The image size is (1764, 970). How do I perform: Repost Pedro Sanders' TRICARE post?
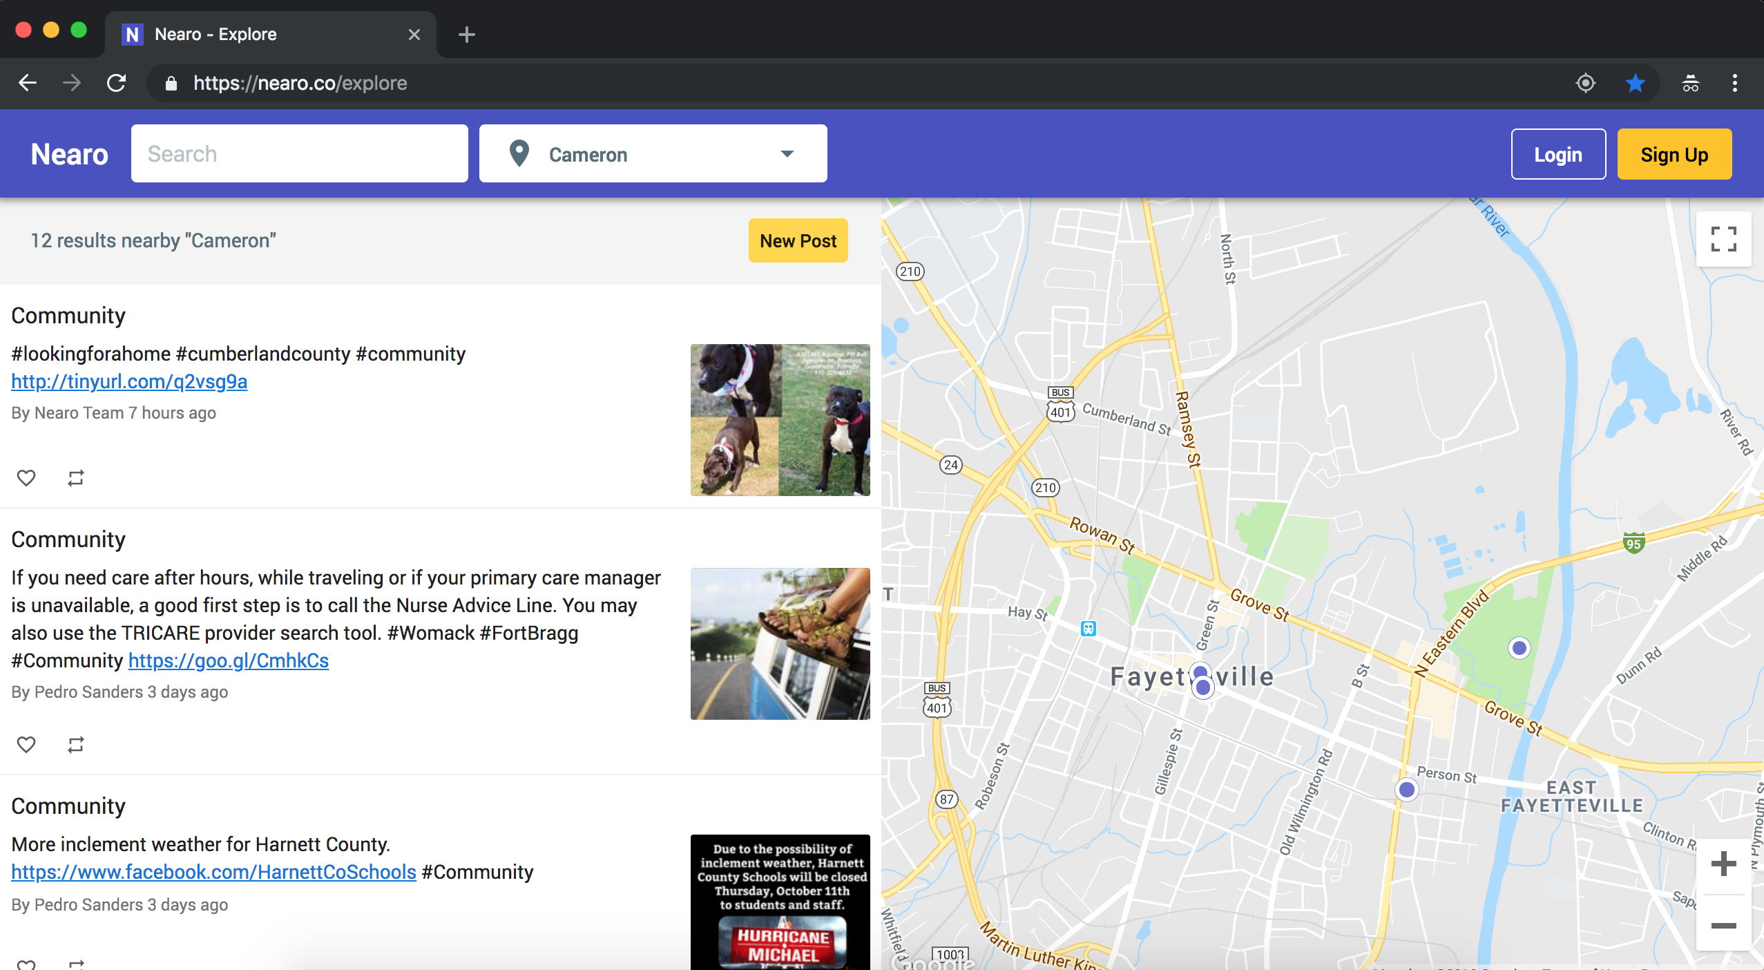tap(75, 744)
